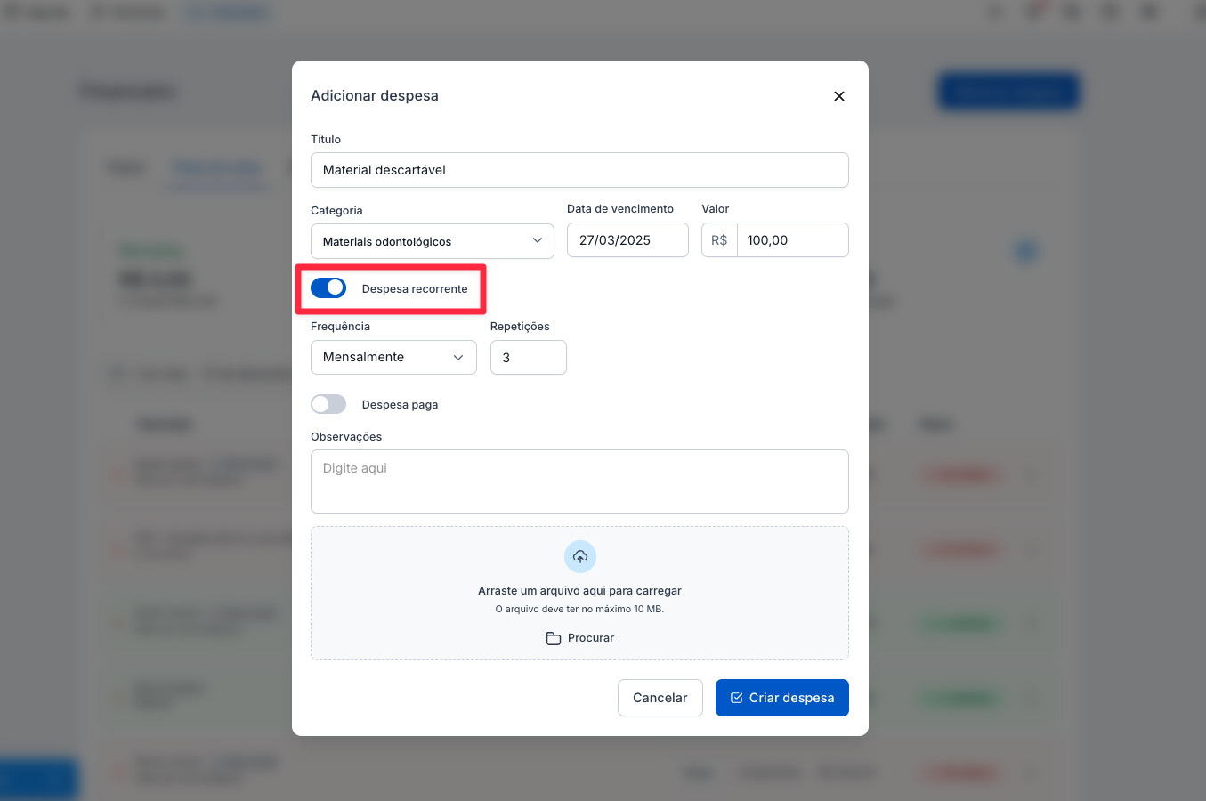Click the checkmark icon in Criar despesa

click(736, 698)
